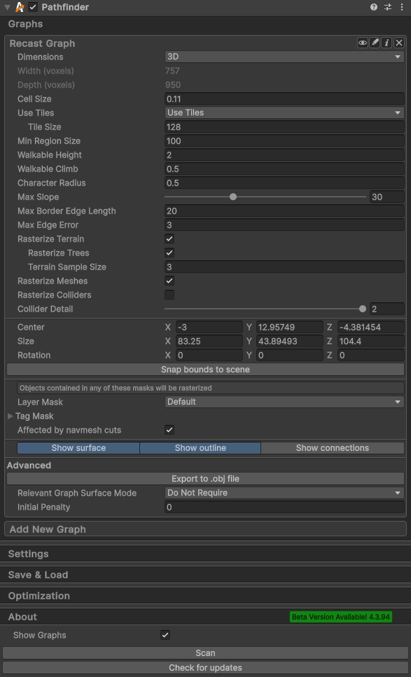Open Pathfinder component three-dot menu

pos(402,7)
